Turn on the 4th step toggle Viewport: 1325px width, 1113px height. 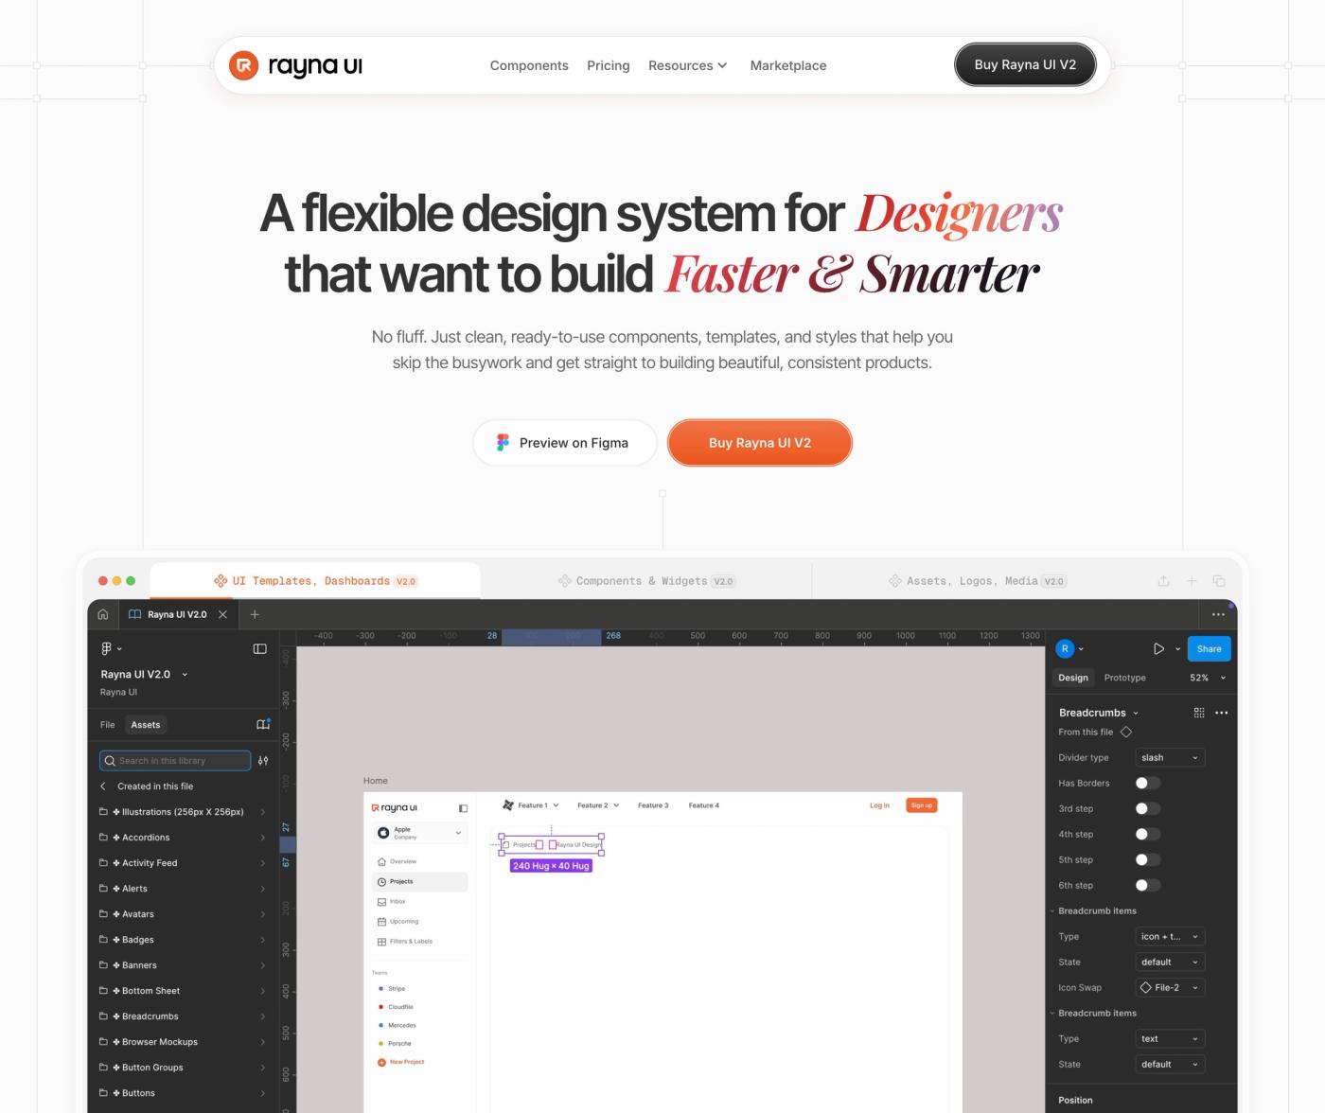pos(1147,834)
